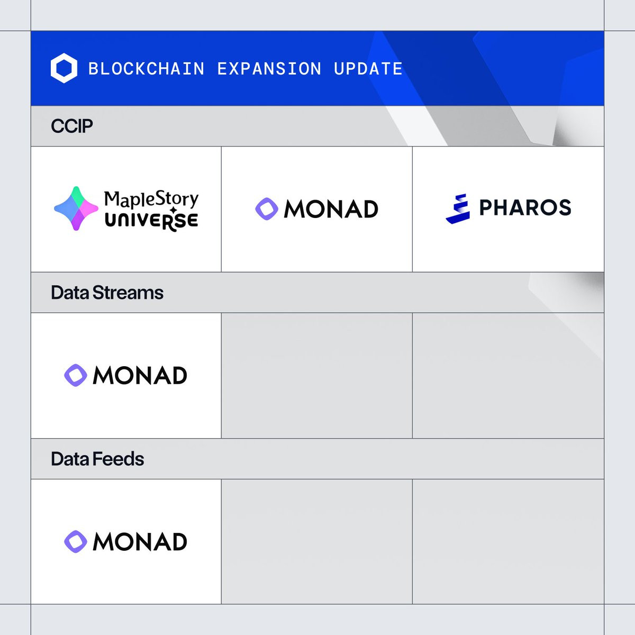
Task: Click the empty middle cell in Data Streams
Action: 317,376
